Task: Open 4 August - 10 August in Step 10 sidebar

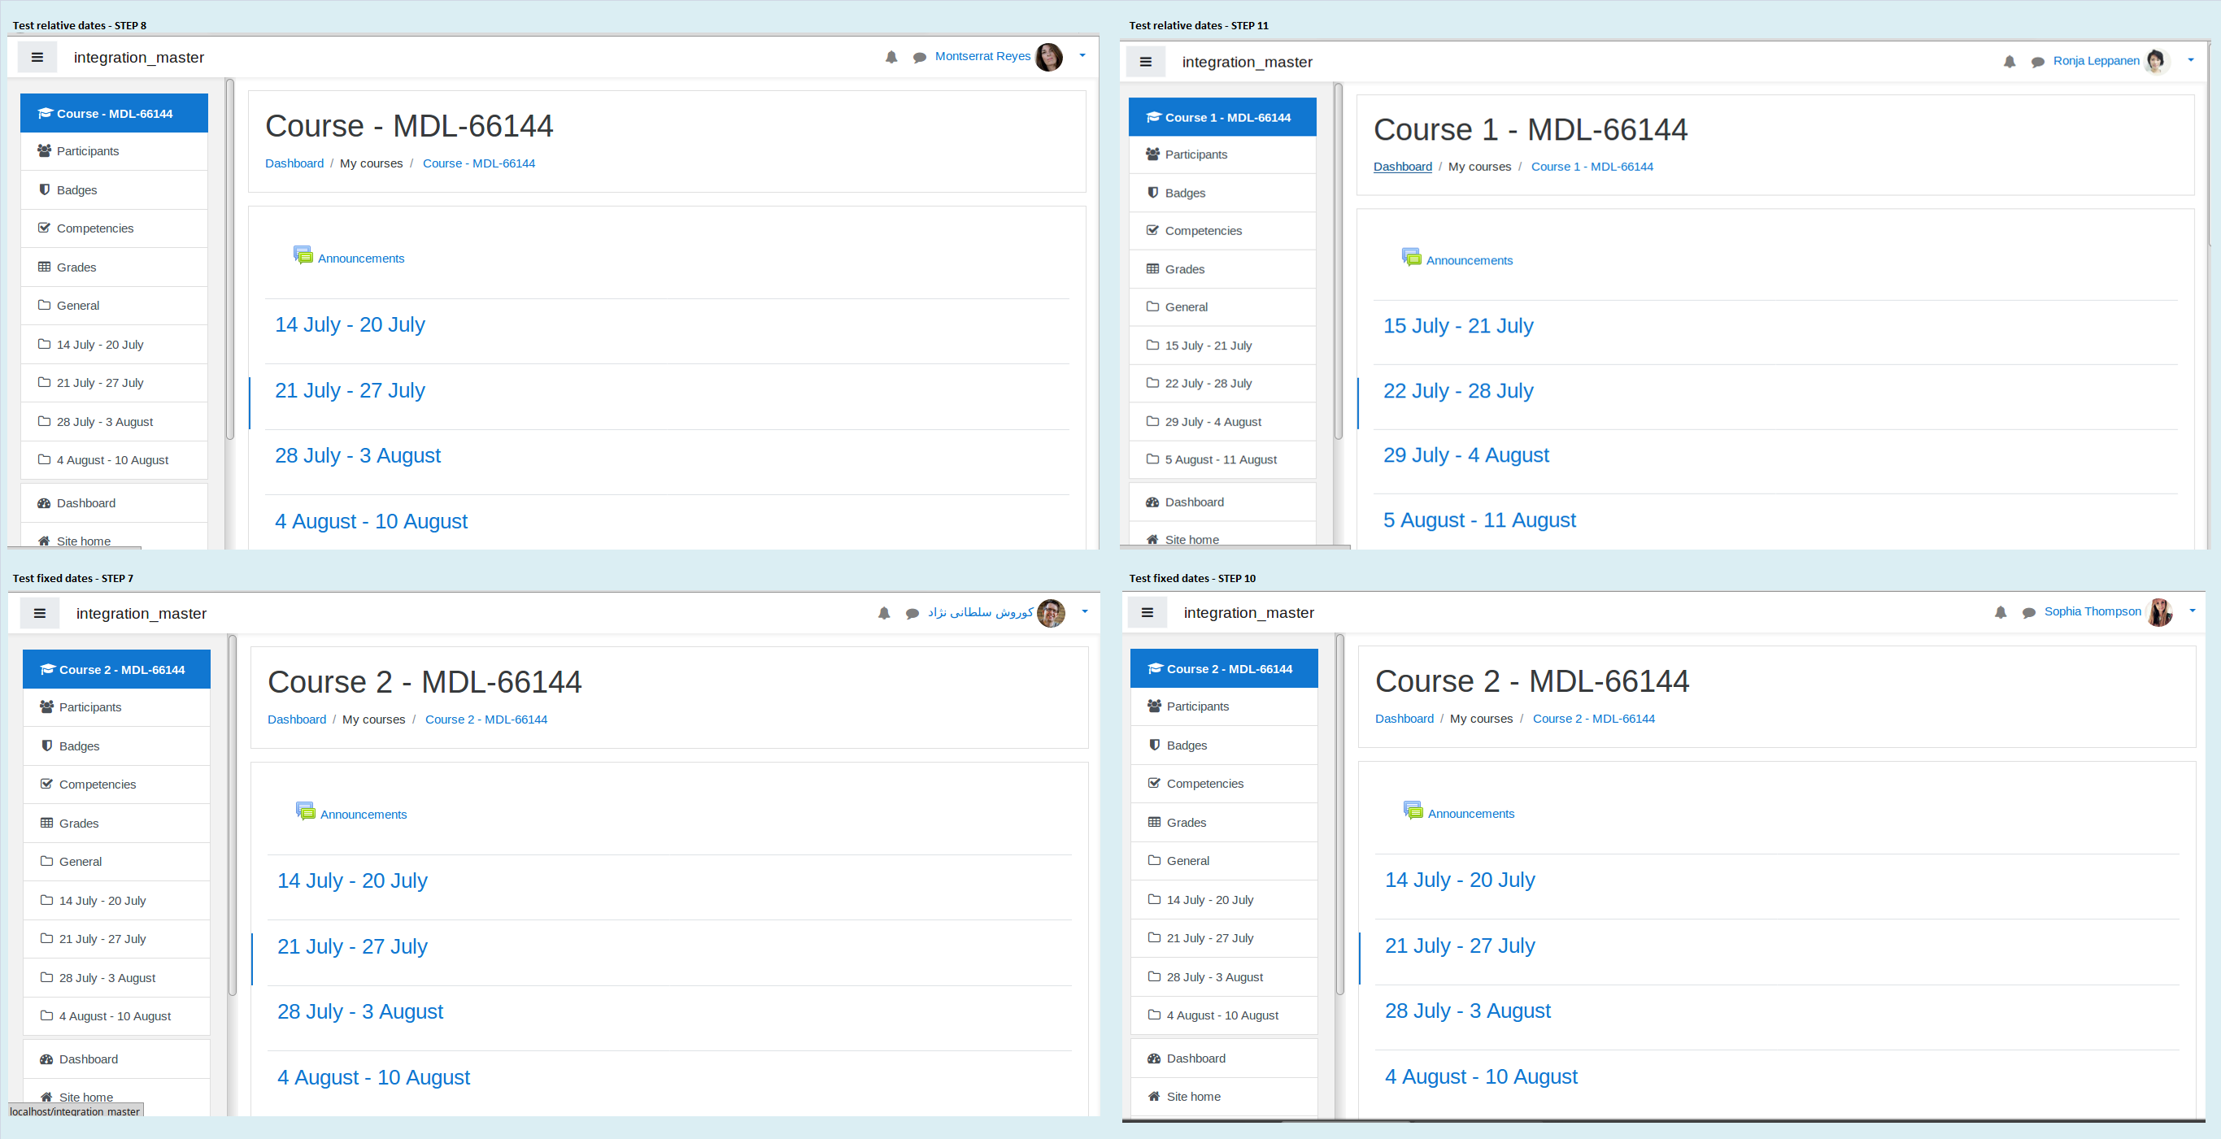Action: 1224,1015
